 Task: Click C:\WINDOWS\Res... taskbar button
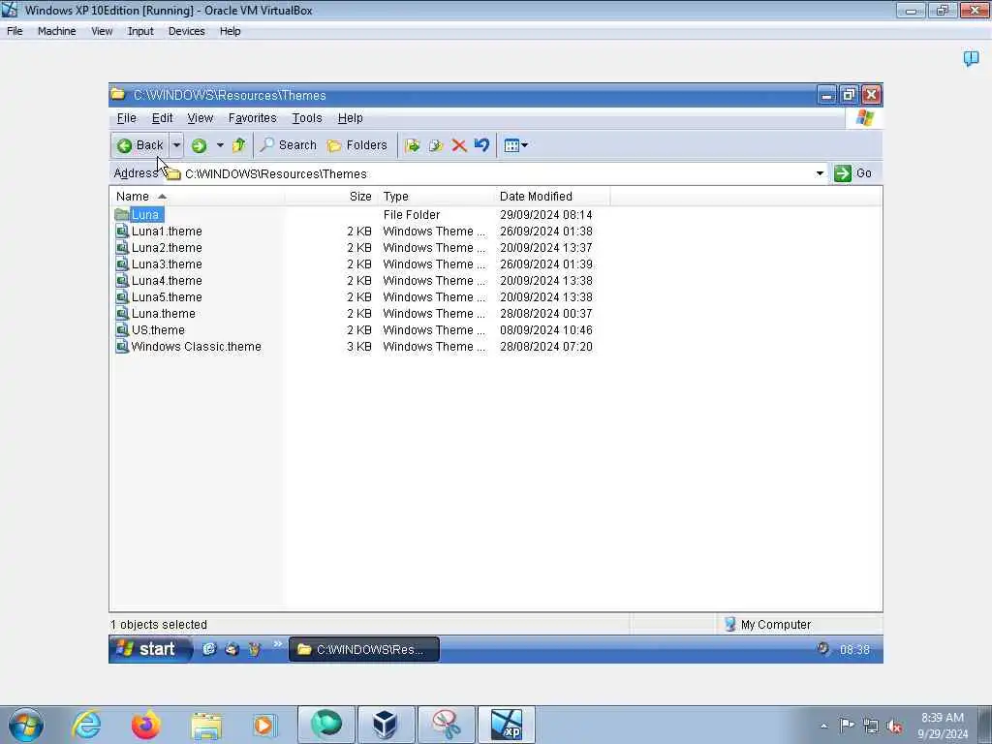(364, 650)
